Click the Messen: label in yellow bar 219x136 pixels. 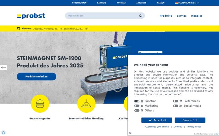(x=26, y=29)
